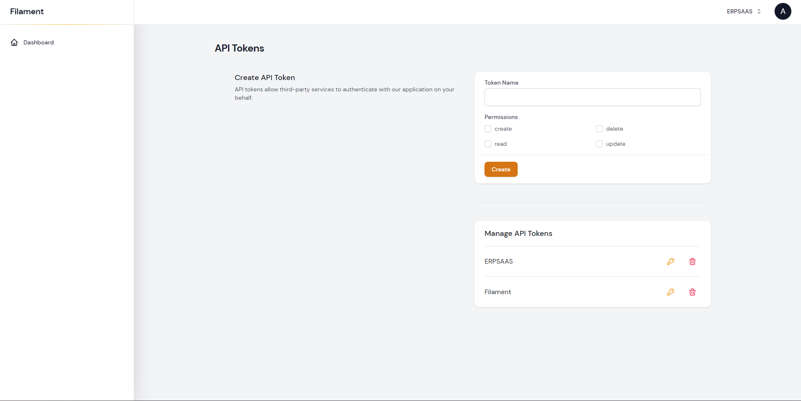Click the key icon beside the Filament token
The image size is (801, 401).
(671, 292)
